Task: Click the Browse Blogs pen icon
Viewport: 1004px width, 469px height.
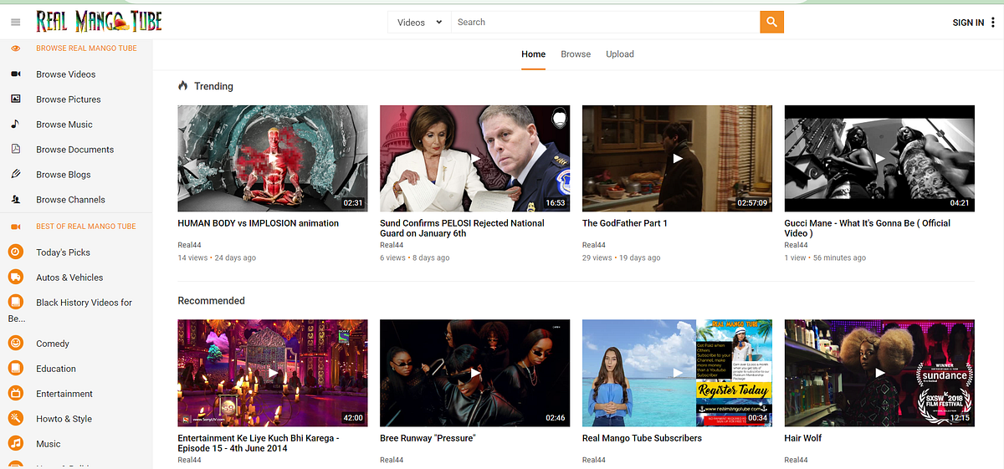Action: (x=15, y=175)
